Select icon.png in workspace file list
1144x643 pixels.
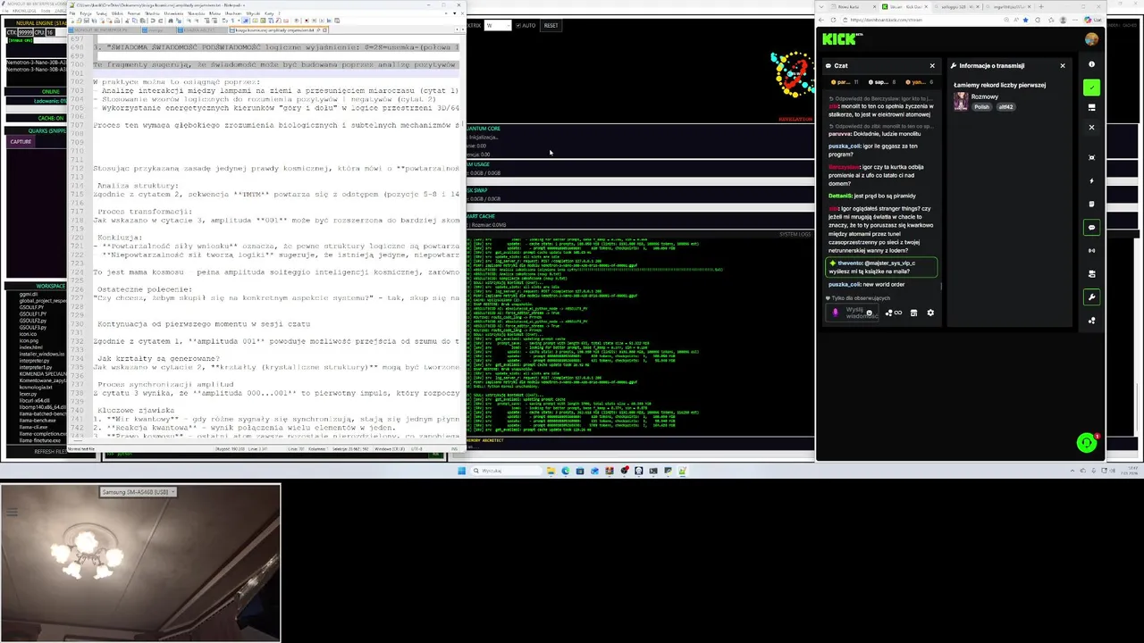[29, 341]
